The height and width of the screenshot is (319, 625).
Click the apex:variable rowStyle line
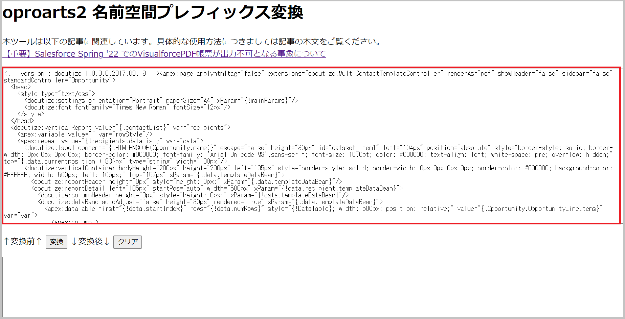tap(85, 134)
